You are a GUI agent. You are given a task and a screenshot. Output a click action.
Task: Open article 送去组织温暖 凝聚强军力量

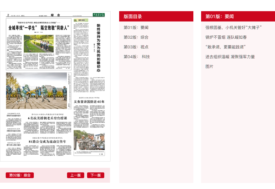coord(230,57)
